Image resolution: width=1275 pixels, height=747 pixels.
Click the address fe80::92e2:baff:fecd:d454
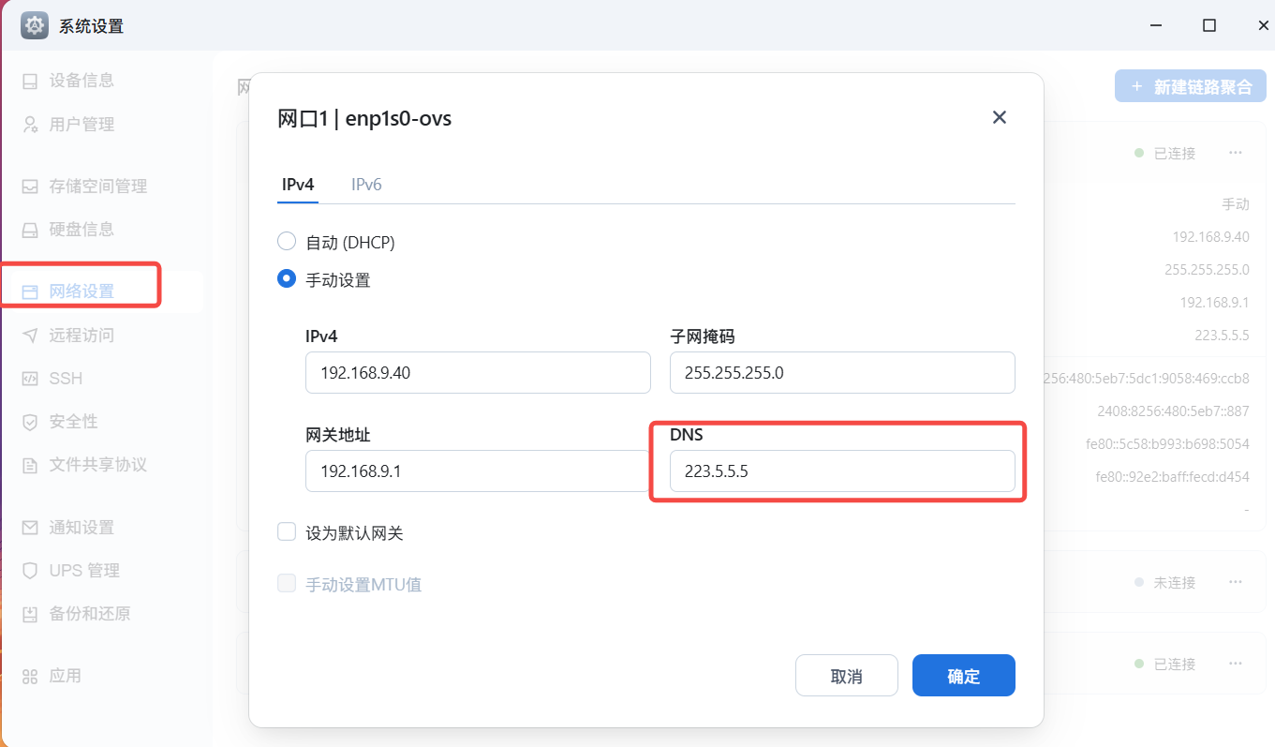(x=1172, y=476)
